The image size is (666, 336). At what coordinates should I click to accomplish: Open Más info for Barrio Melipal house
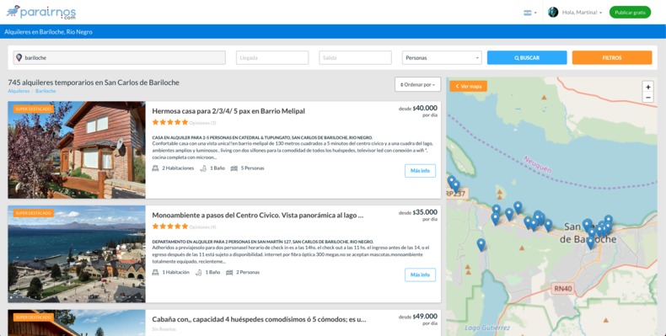click(420, 171)
